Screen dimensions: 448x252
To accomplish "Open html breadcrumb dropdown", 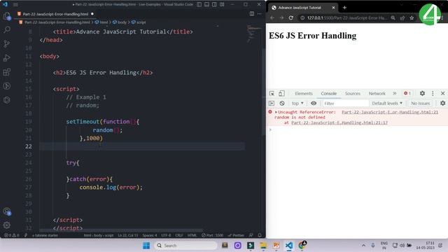I will coord(101,22).
